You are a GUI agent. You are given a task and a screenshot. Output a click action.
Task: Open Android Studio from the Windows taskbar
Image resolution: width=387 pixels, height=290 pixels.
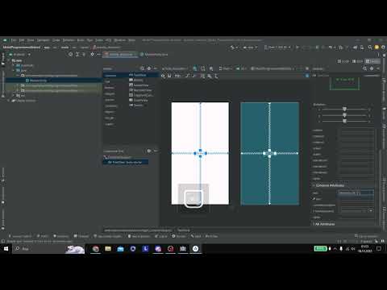[x=195, y=249]
